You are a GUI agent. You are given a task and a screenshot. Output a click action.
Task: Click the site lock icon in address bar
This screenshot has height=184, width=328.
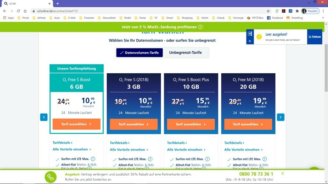click(34, 11)
